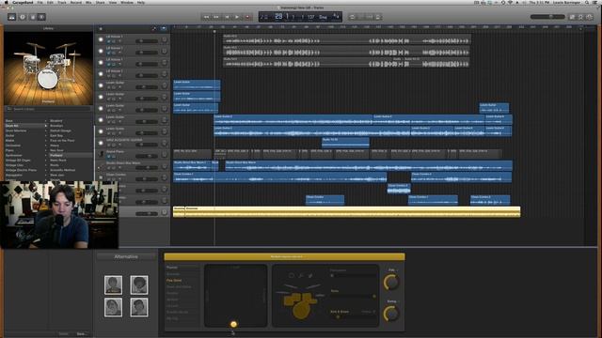Select the Detroit Garage drum kit patch
The width and height of the screenshot is (602, 338).
click(60, 131)
